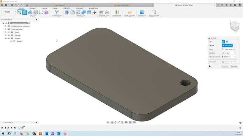Open the ENSAMBLAR menu
The image size is (243, 136).
tap(104, 16)
